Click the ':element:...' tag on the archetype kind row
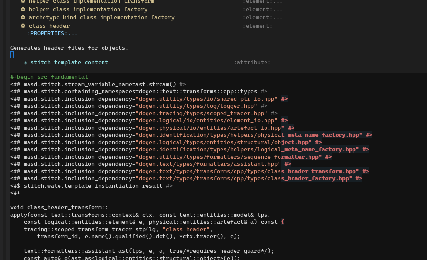427x260 pixels. tap(263, 18)
